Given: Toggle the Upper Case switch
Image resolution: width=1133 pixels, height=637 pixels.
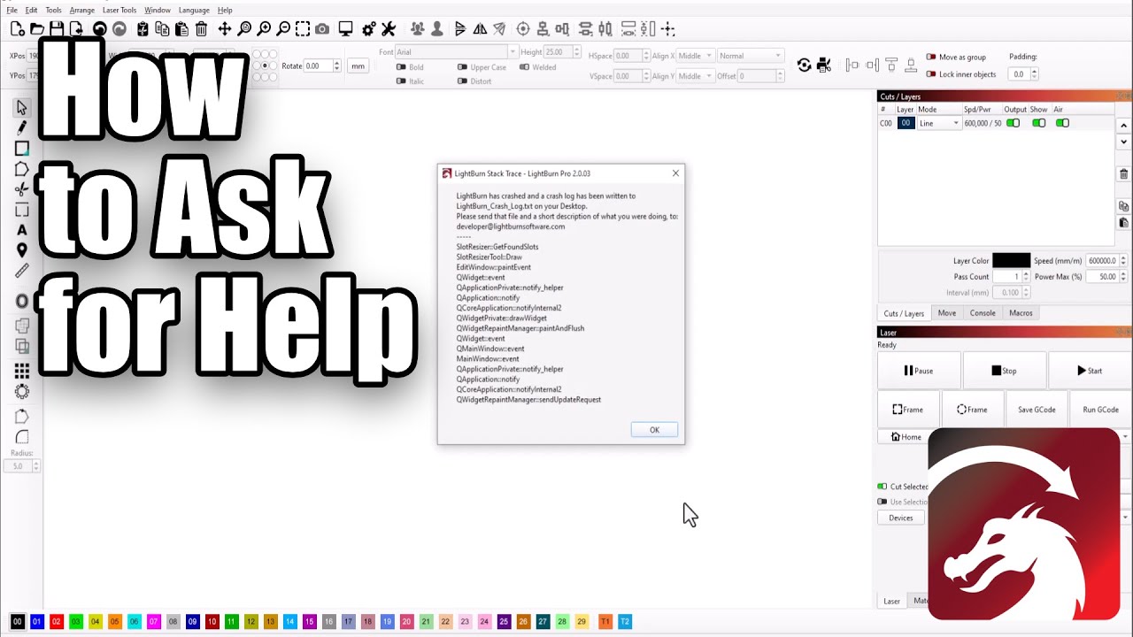Looking at the screenshot, I should (462, 67).
